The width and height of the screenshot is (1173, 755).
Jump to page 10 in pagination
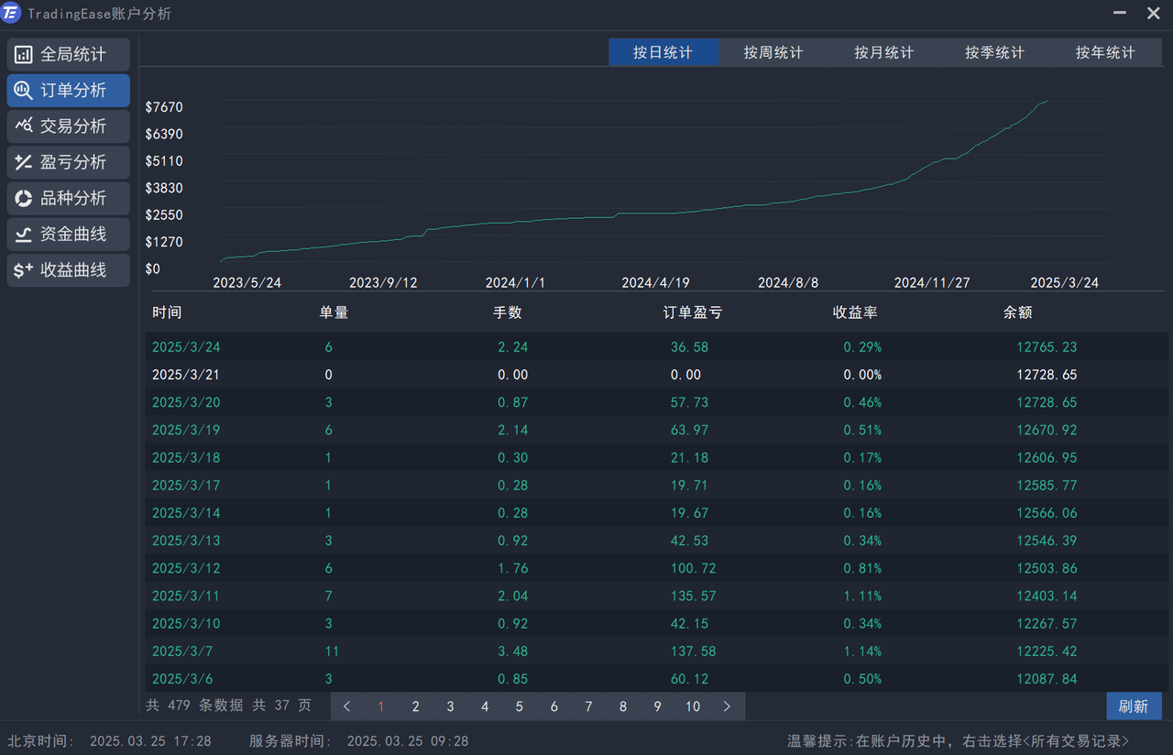point(692,706)
